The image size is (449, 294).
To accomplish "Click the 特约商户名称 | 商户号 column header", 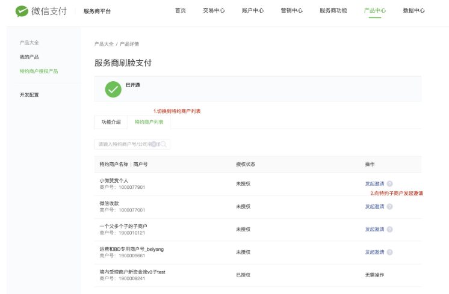I will point(124,164).
